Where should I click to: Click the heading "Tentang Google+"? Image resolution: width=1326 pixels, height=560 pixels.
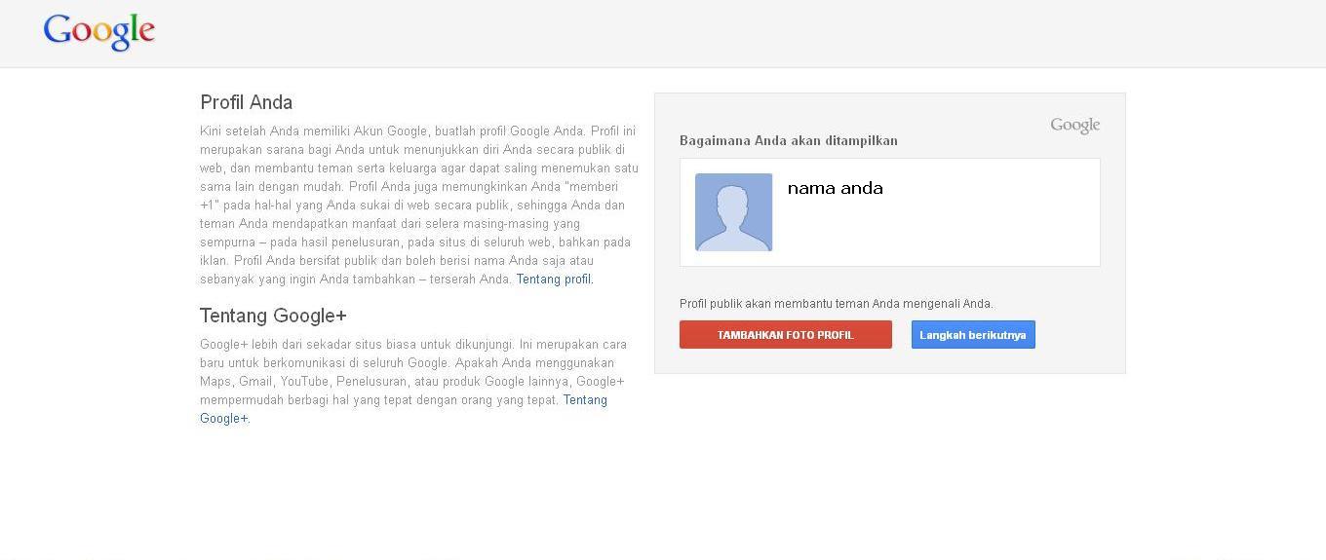273,316
